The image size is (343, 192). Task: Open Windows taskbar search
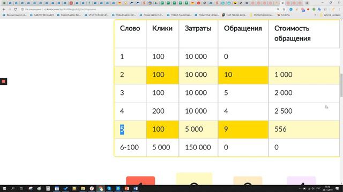[13, 188]
